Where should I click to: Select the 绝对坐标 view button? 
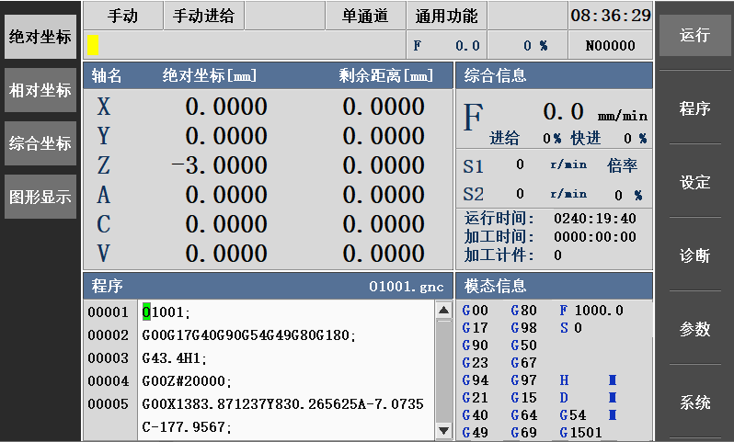[x=40, y=38]
